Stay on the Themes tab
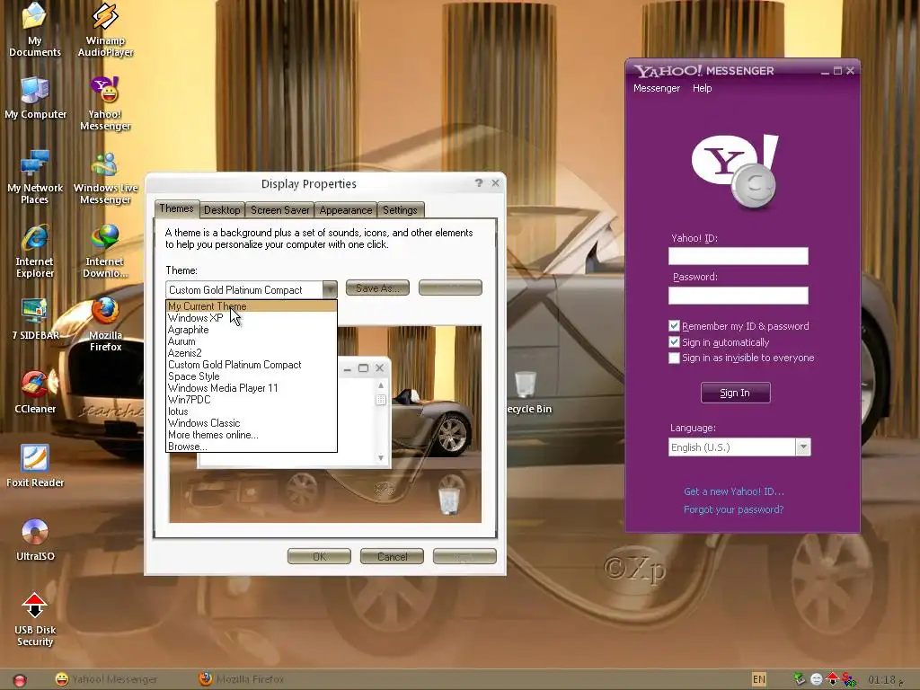Screen dimensions: 920x690 [176, 208]
